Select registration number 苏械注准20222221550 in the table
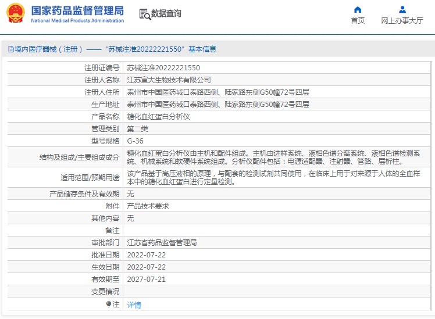Viewport: 435px width, 319px height. 163,68
